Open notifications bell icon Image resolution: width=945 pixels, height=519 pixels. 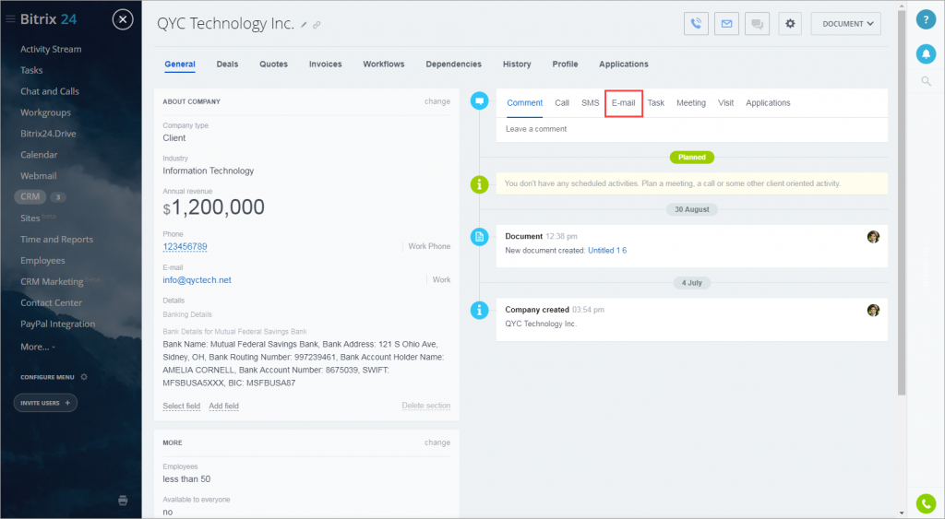pyautogui.click(x=926, y=53)
